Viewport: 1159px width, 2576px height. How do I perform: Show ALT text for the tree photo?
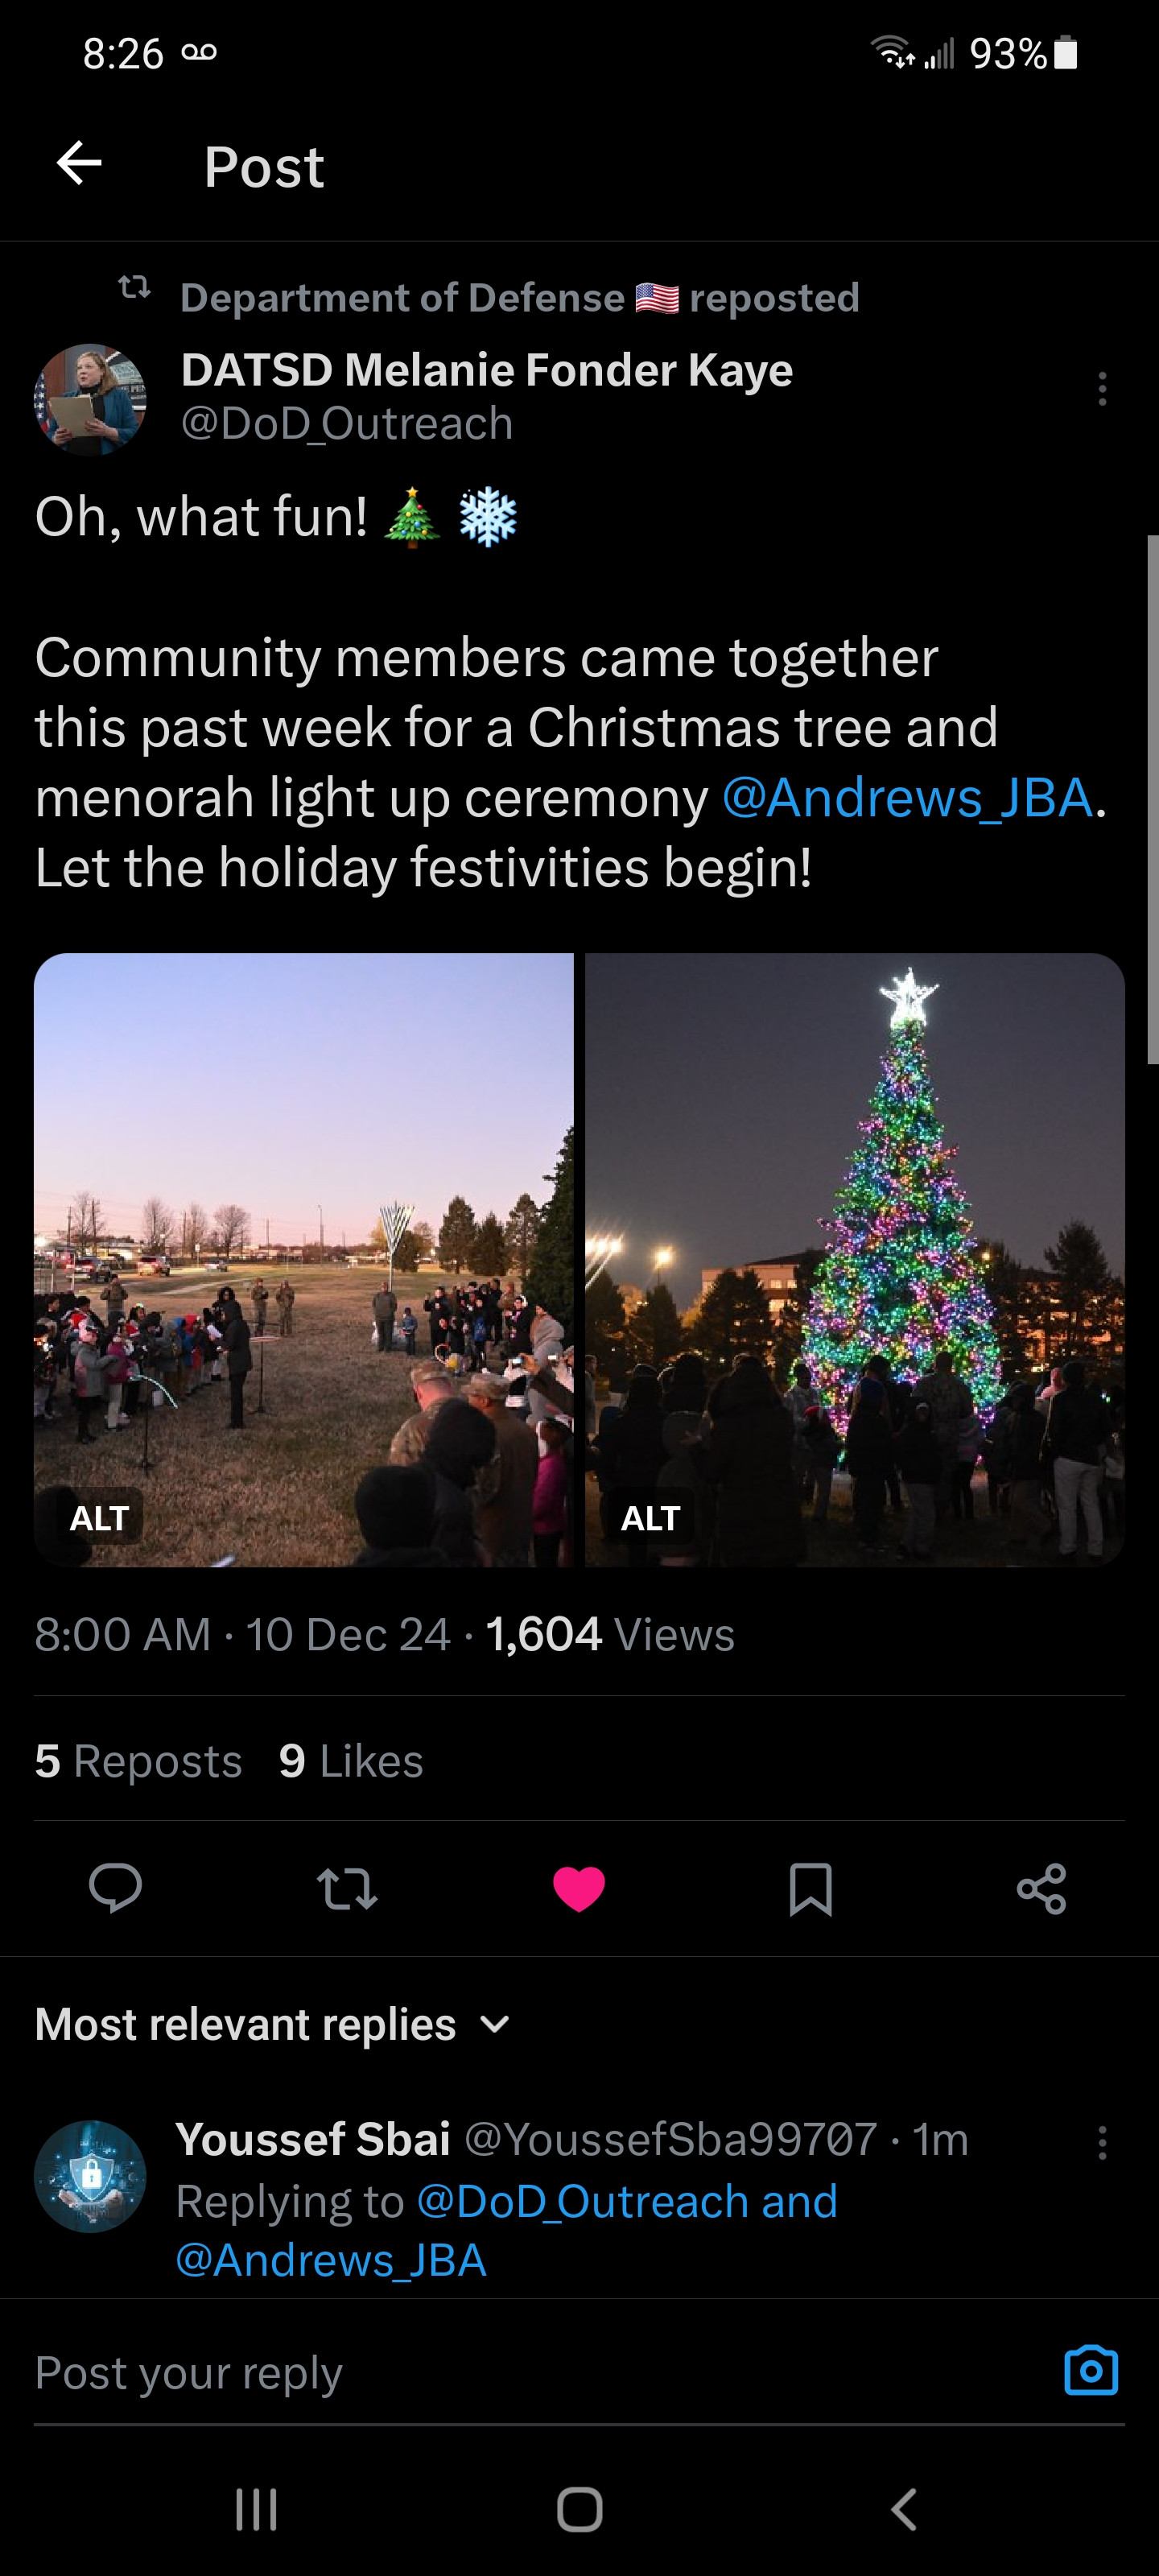tap(650, 1518)
